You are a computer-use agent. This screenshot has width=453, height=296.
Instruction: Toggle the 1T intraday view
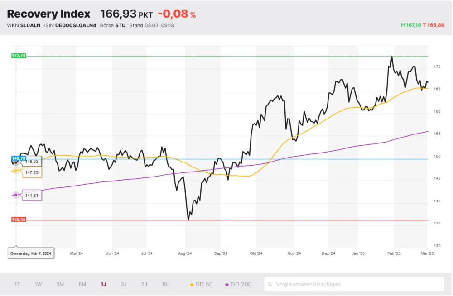coord(17,284)
